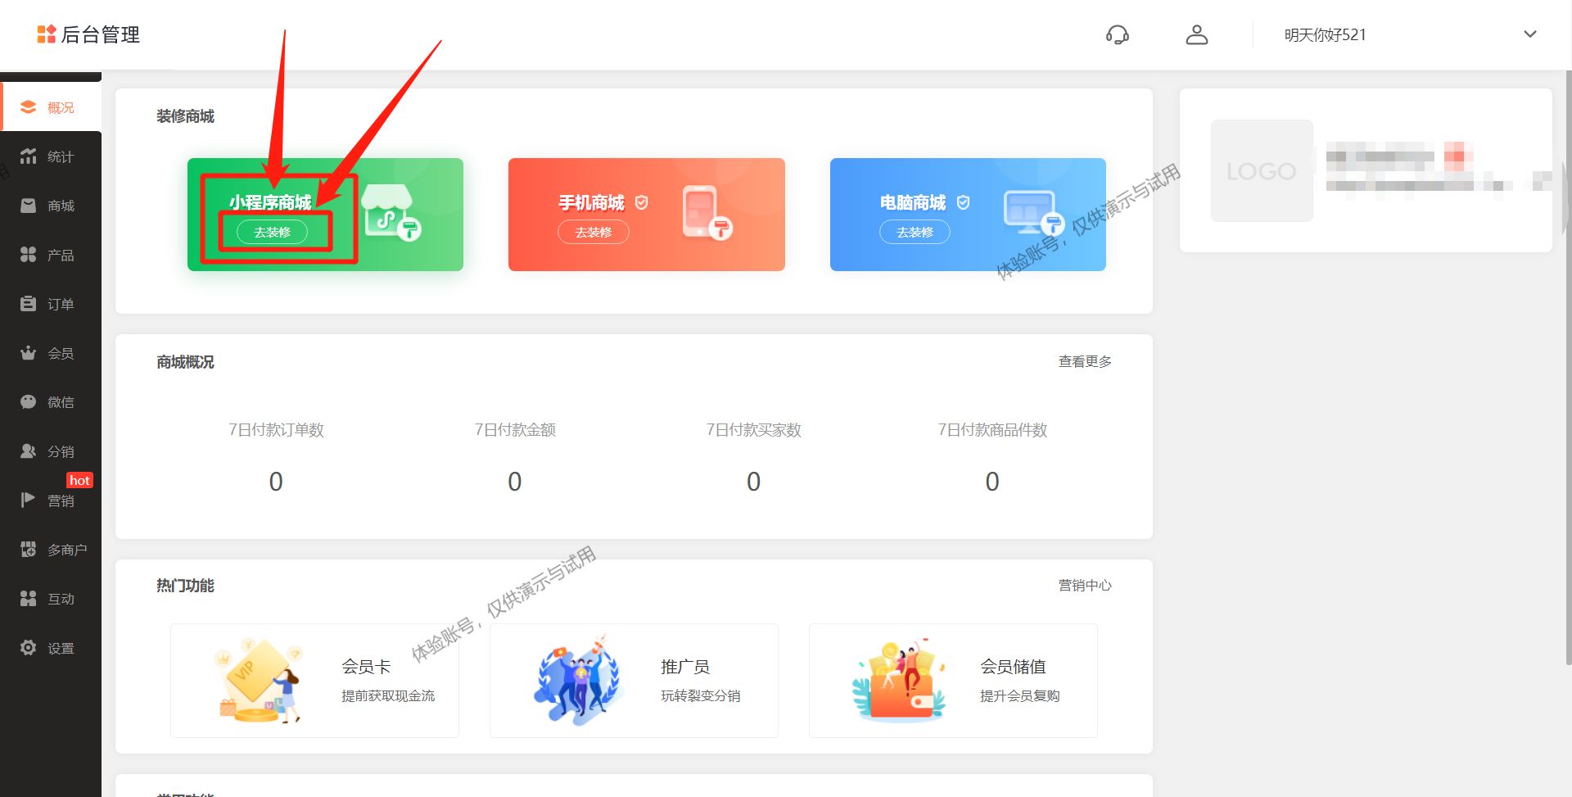Open the 营销中心 link
The height and width of the screenshot is (797, 1572).
[x=1084, y=586]
